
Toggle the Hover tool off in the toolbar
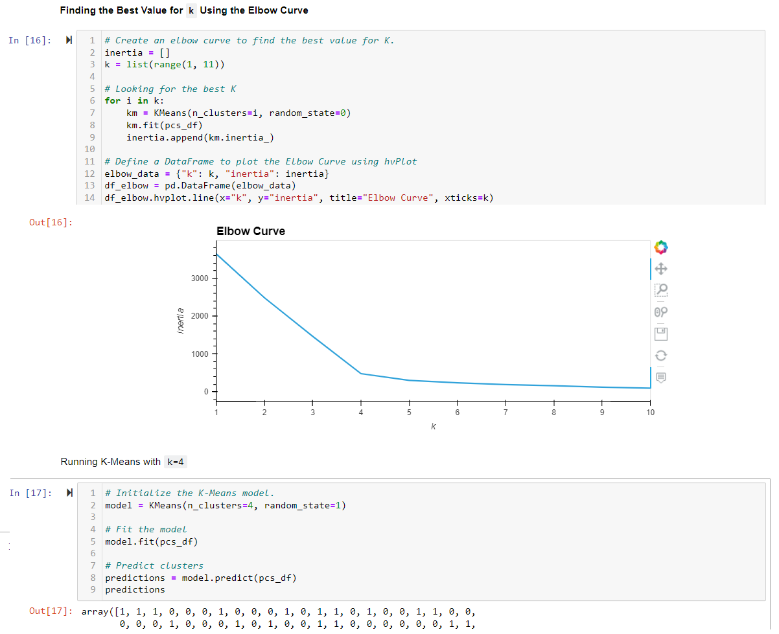660,377
